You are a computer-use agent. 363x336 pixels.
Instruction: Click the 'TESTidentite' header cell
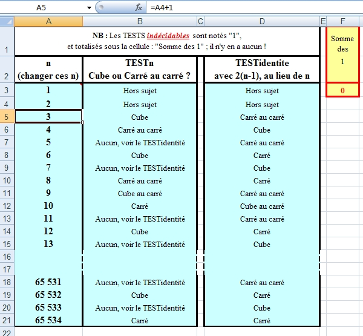tap(261, 69)
